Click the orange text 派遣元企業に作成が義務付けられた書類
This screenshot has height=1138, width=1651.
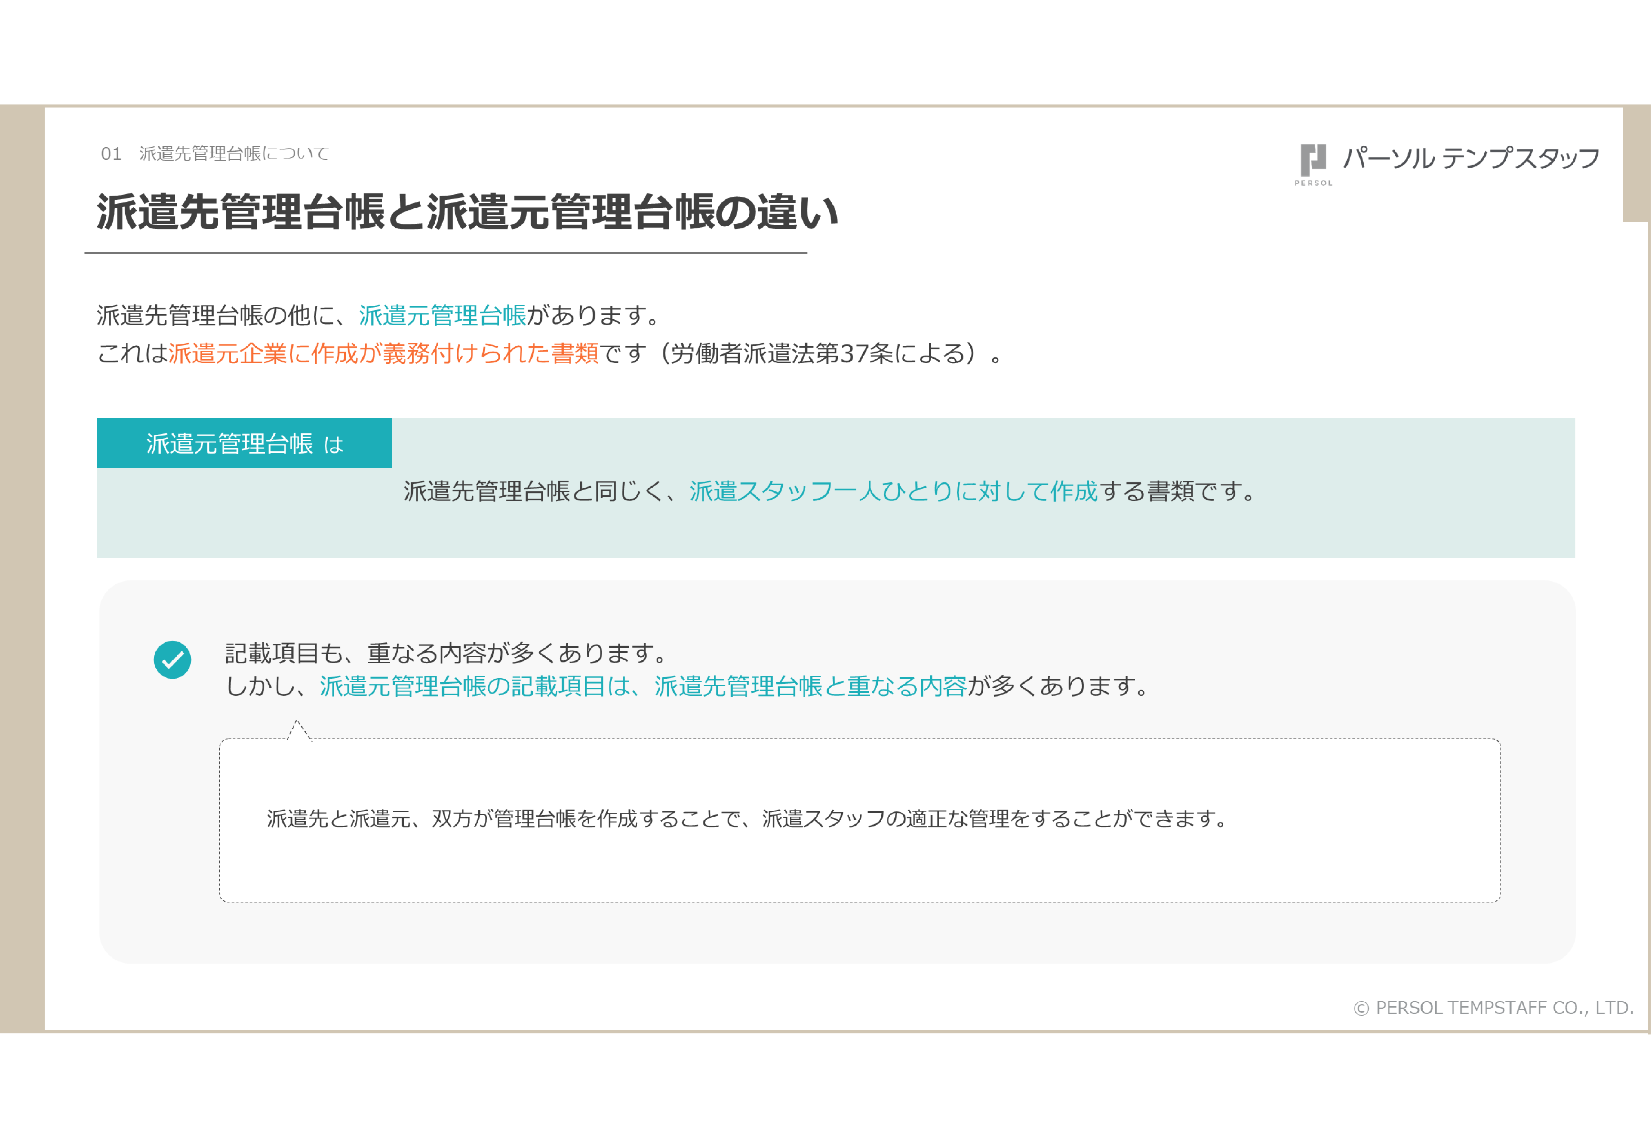(384, 354)
